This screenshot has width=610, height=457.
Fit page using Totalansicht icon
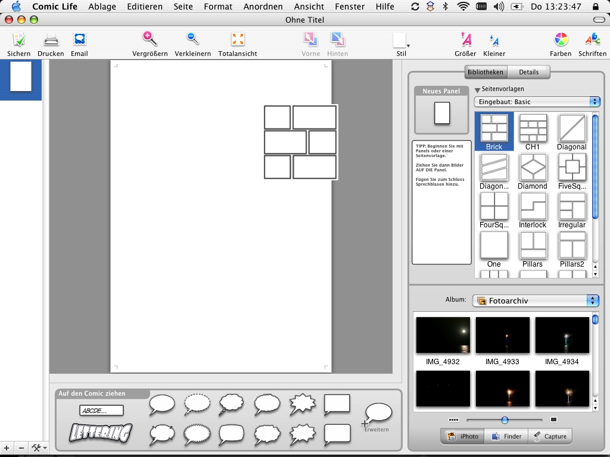pos(238,39)
